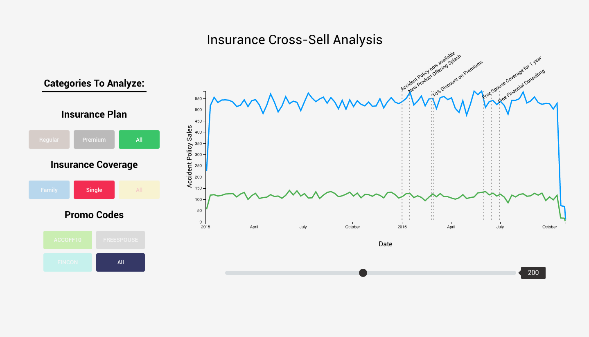The image size is (589, 337).
Task: Click the slider value label showing 200
Action: (x=533, y=273)
